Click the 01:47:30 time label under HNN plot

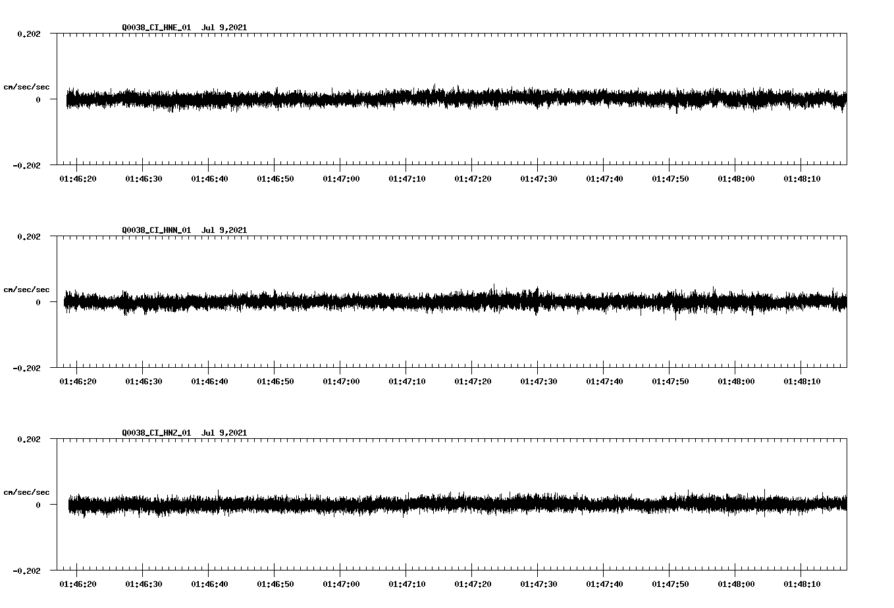tap(539, 382)
